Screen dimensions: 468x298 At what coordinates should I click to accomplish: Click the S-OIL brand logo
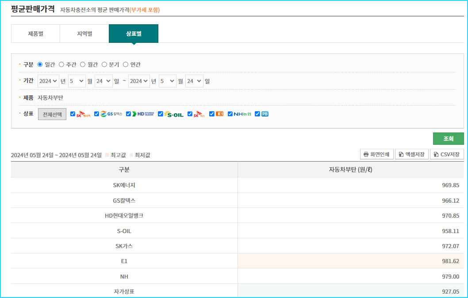(x=174, y=114)
